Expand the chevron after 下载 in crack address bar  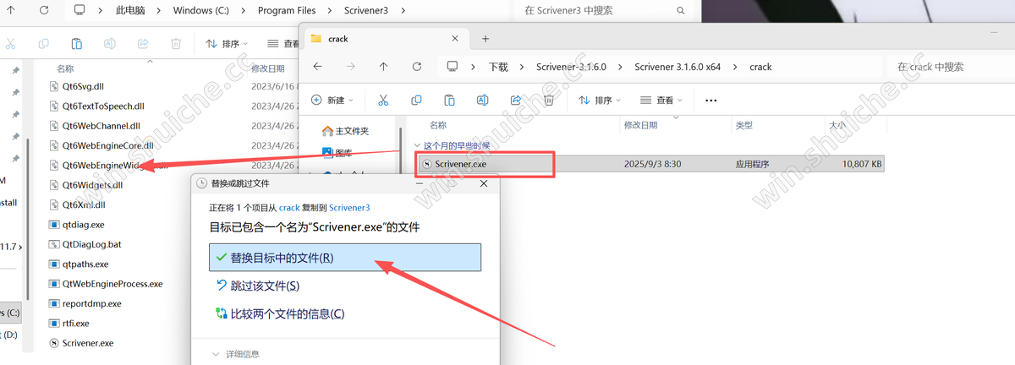[x=521, y=67]
